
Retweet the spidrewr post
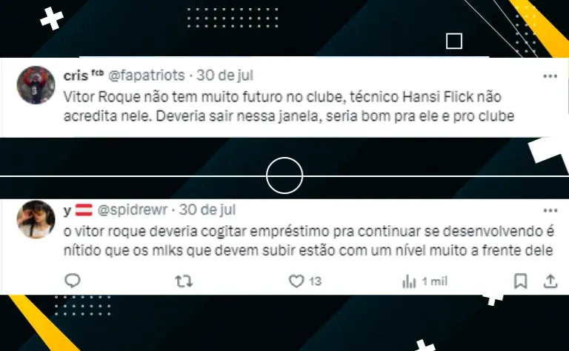(184, 281)
